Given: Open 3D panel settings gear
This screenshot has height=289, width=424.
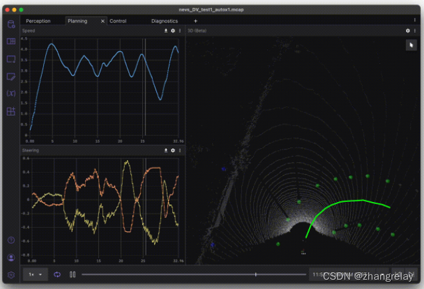Looking at the screenshot, I should tap(408, 31).
